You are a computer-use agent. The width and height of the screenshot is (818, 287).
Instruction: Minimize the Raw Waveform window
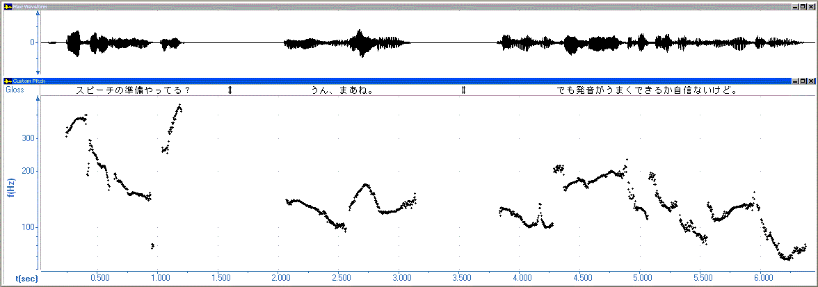pyautogui.click(x=795, y=6)
